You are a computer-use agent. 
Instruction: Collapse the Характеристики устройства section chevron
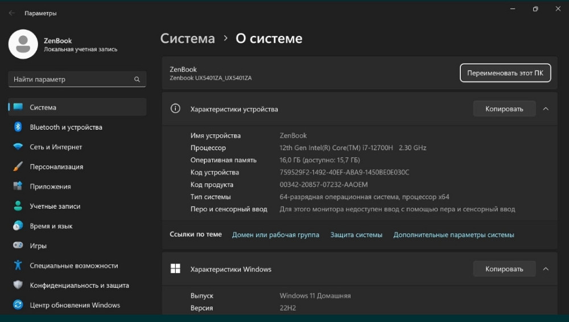(x=546, y=109)
